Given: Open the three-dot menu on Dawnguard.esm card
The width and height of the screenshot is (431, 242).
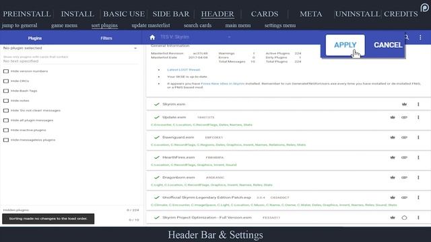Looking at the screenshot, I should (418, 137).
